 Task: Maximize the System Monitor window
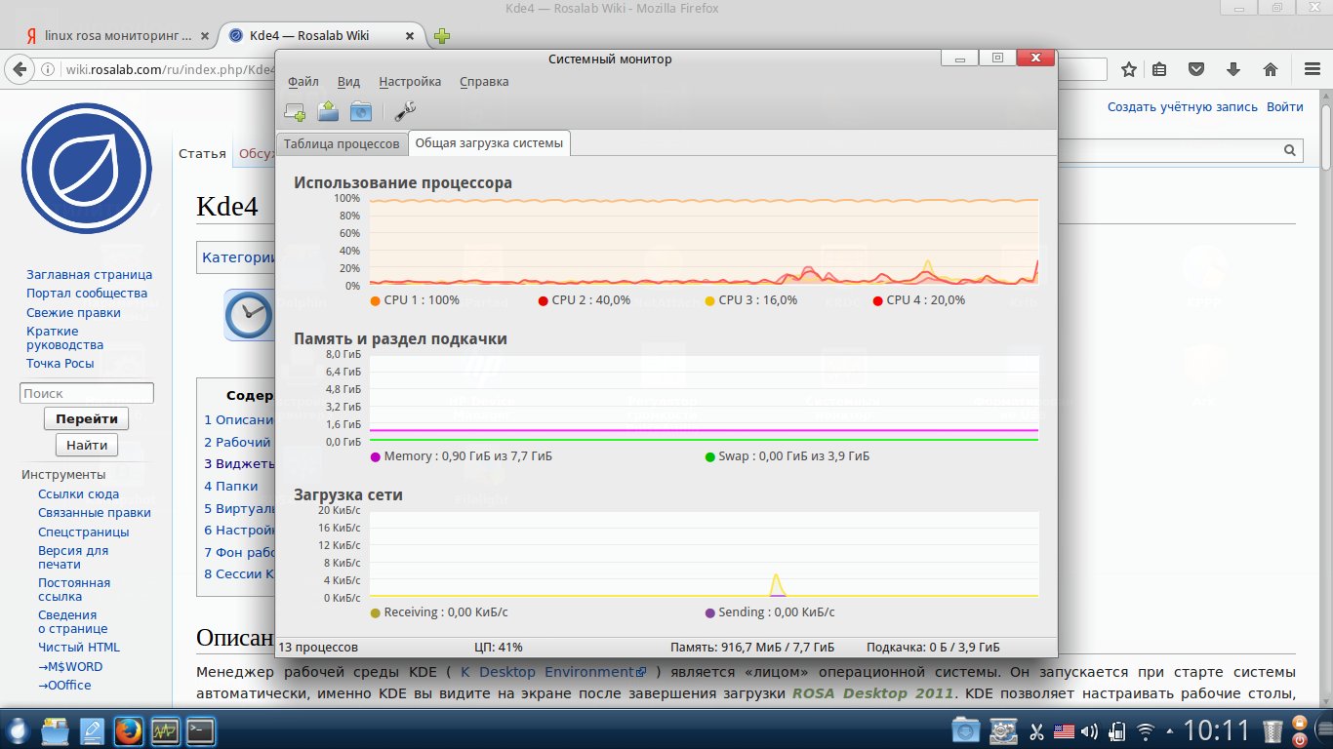point(997,59)
